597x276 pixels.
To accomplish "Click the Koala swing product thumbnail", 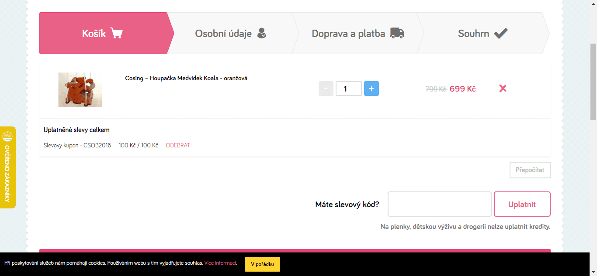I will (x=80, y=90).
